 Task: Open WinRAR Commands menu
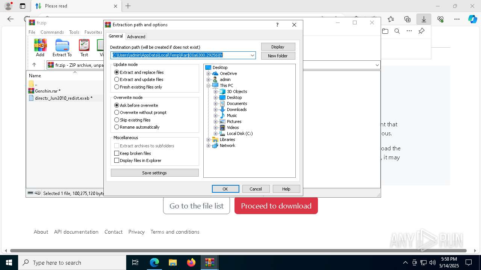pos(52,32)
